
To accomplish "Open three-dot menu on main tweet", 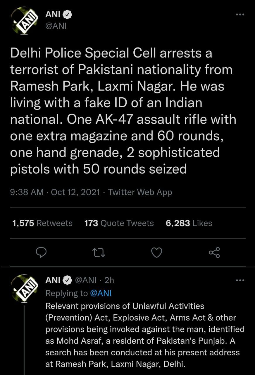I will click(x=240, y=15).
